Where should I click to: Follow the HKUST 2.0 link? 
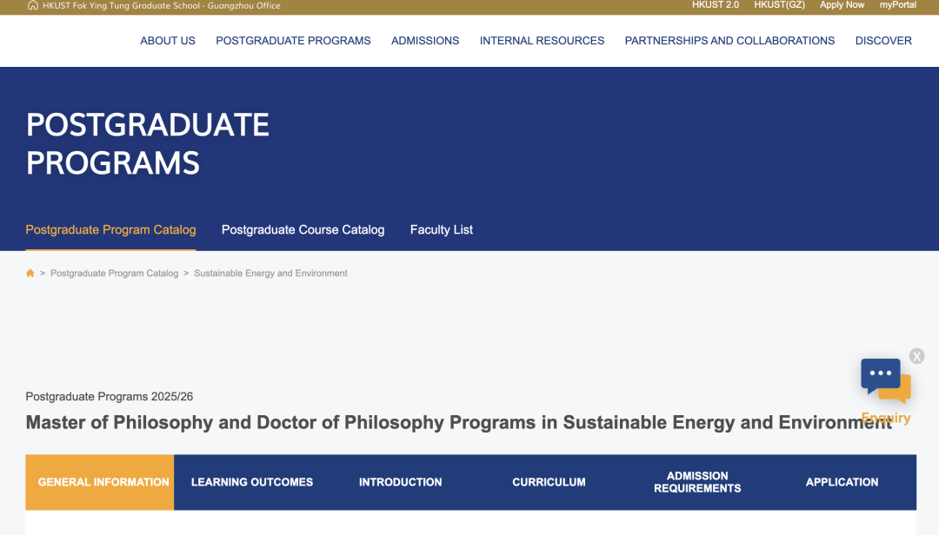(715, 5)
